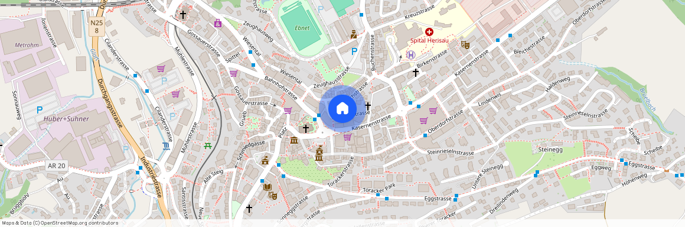The image size is (685, 227).
Task: Select the church cross next to Birkenstrasse
Action: point(416,73)
